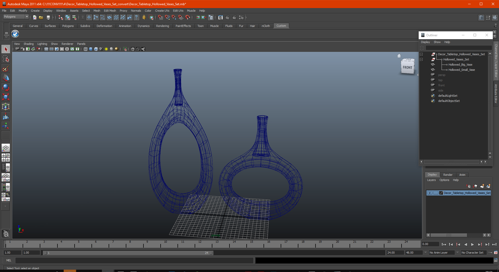Click the MEL command line input
Image resolution: width=499 pixels, height=272 pixels.
pyautogui.click(x=134, y=260)
